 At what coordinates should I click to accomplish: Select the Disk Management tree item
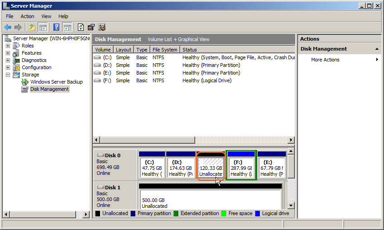coord(49,89)
